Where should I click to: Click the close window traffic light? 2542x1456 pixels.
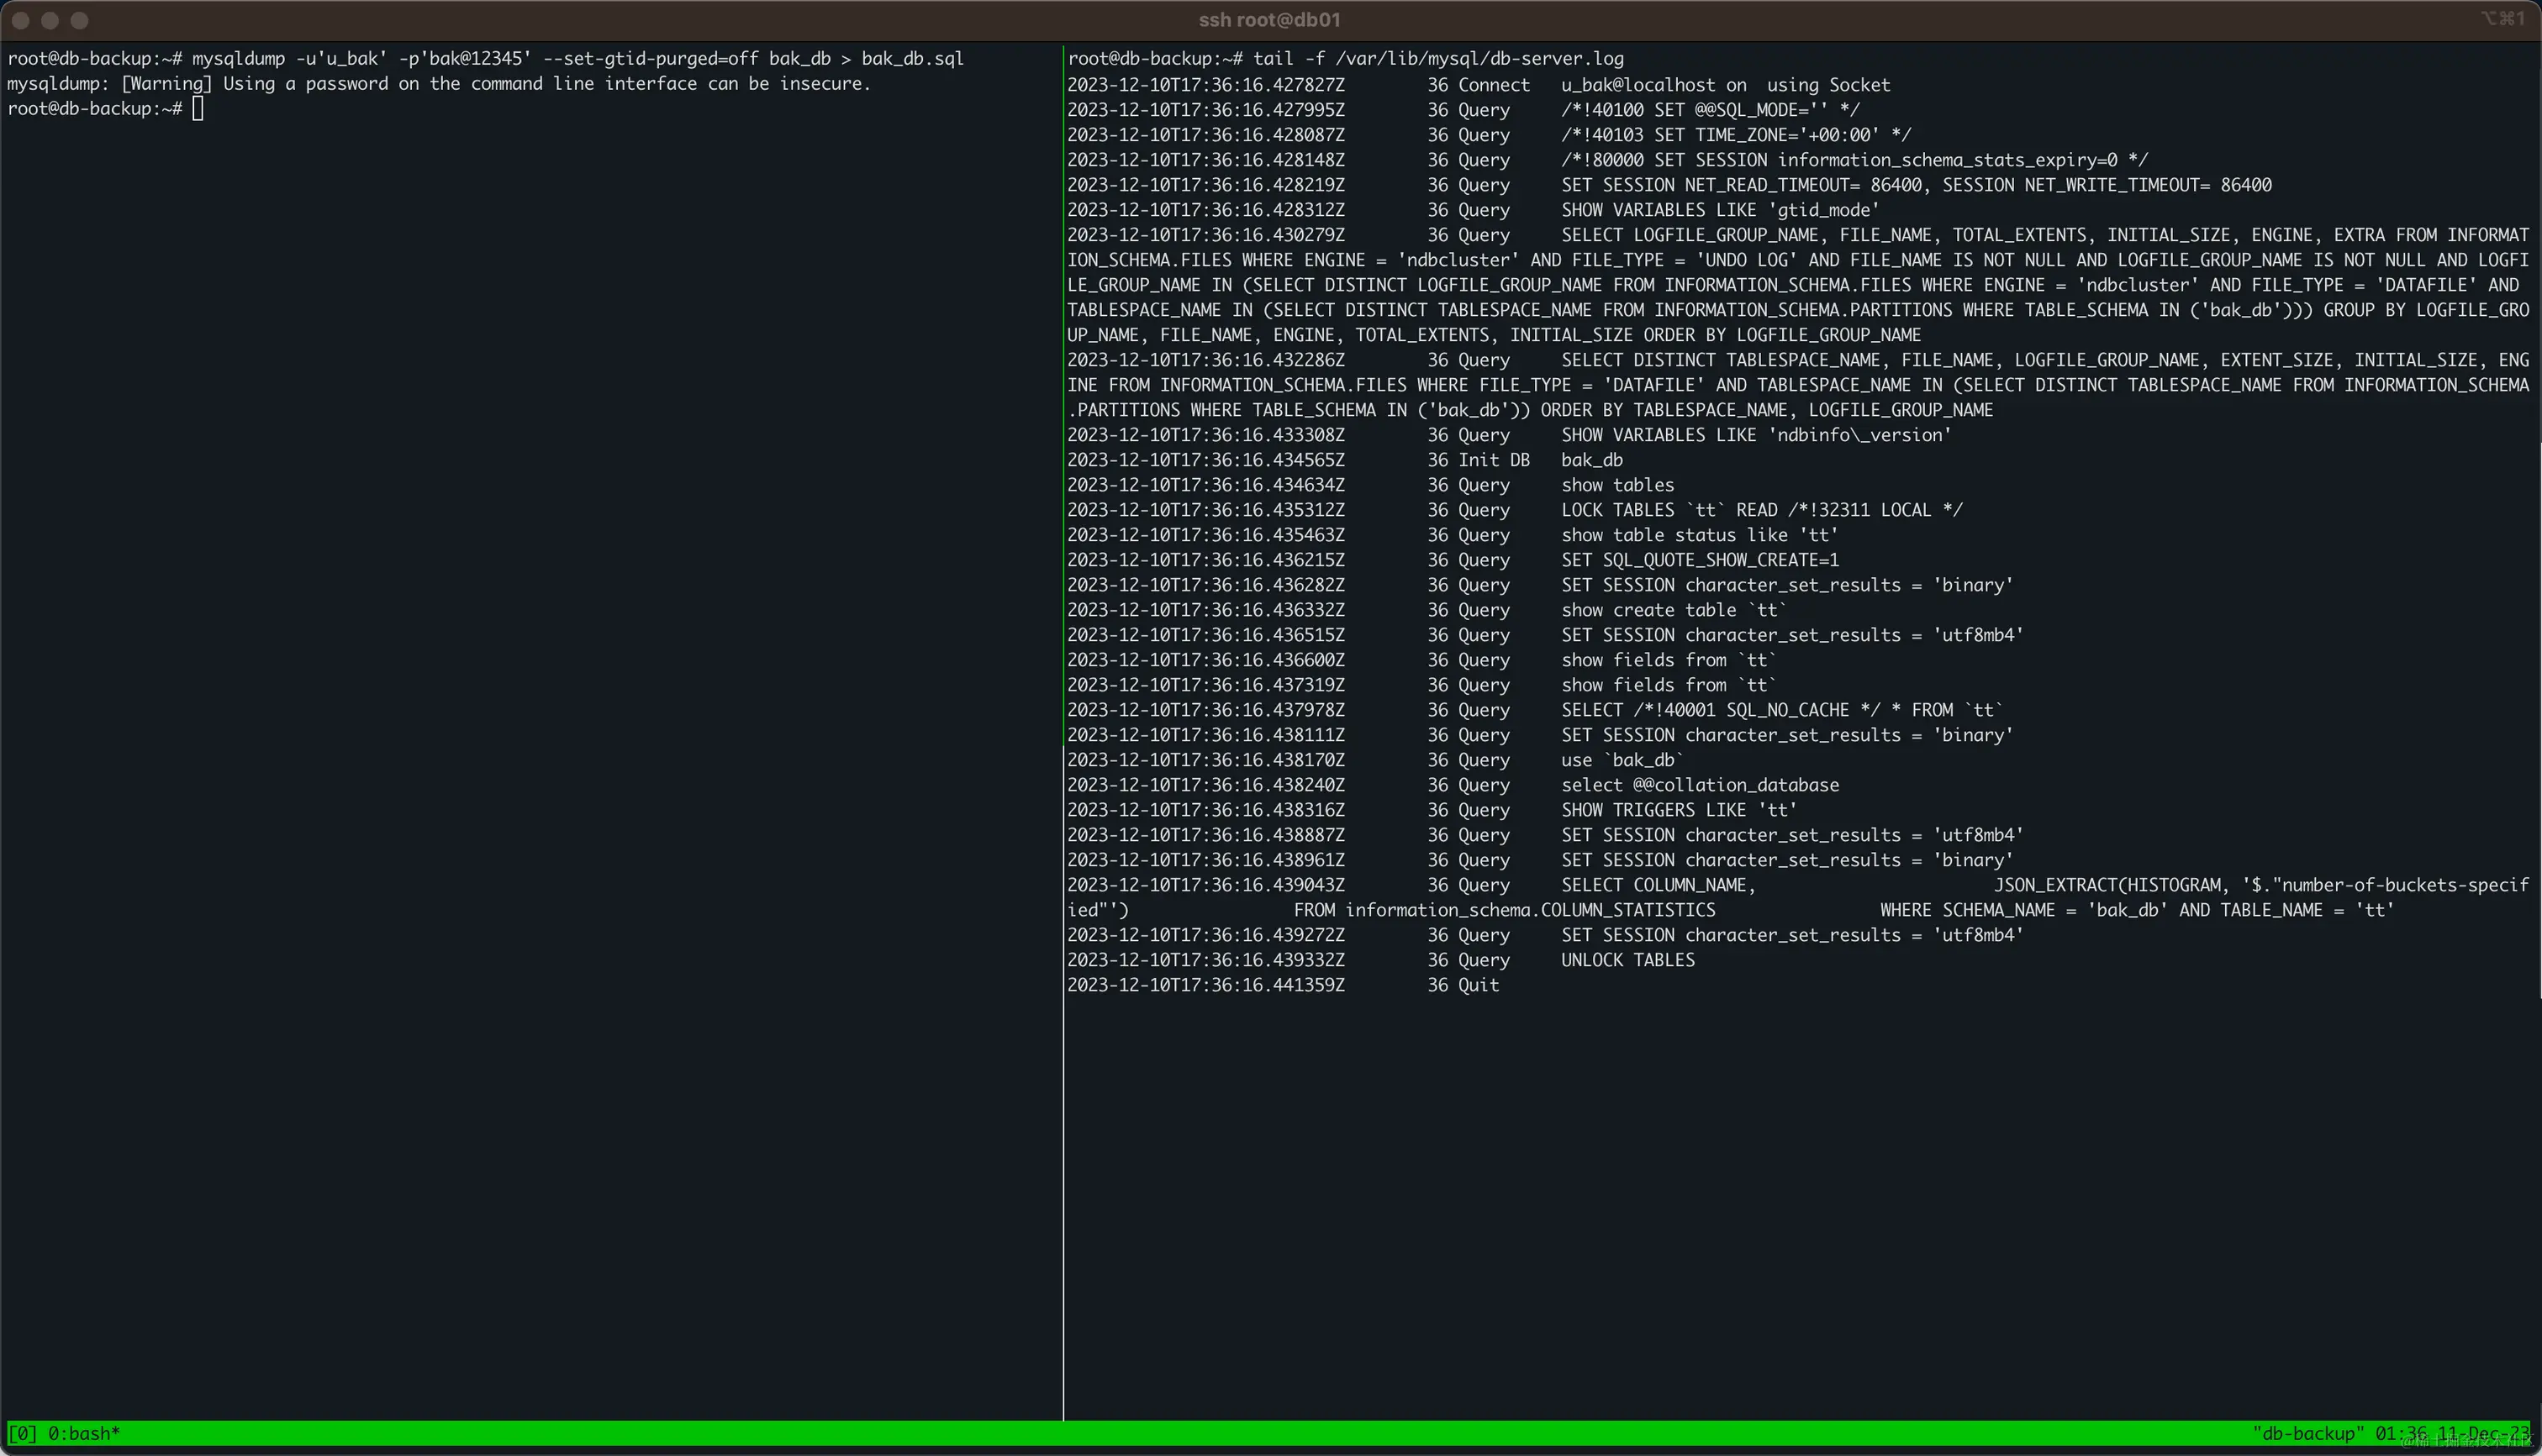coord(20,20)
